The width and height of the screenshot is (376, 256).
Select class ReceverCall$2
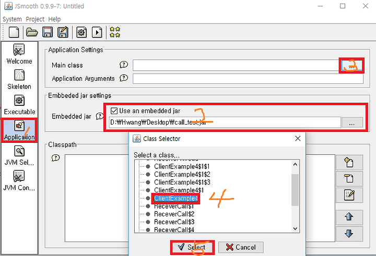(x=174, y=214)
